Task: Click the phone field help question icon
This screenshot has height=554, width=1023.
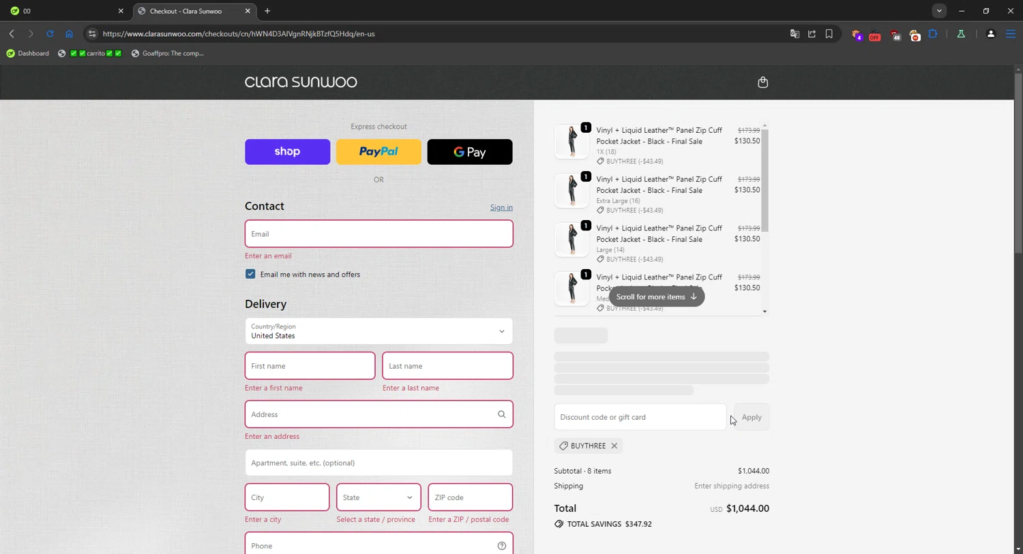Action: point(501,546)
